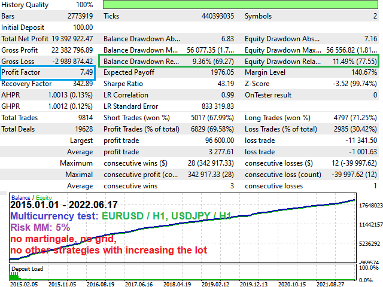The width and height of the screenshot is (383, 287).
Task: Click the Sharpe Ratio value 43.19
Action: pos(224,84)
